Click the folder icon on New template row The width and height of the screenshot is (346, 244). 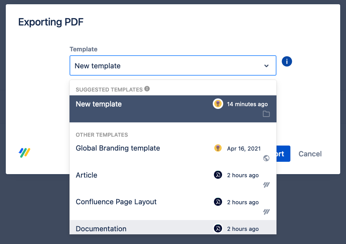point(266,114)
